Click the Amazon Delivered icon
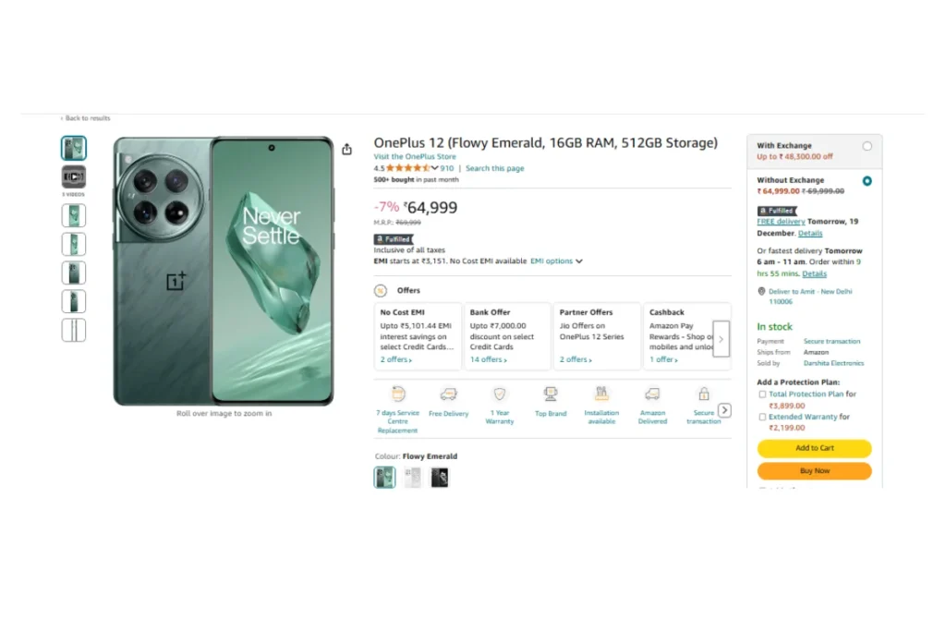The height and width of the screenshot is (631, 946). (x=652, y=394)
